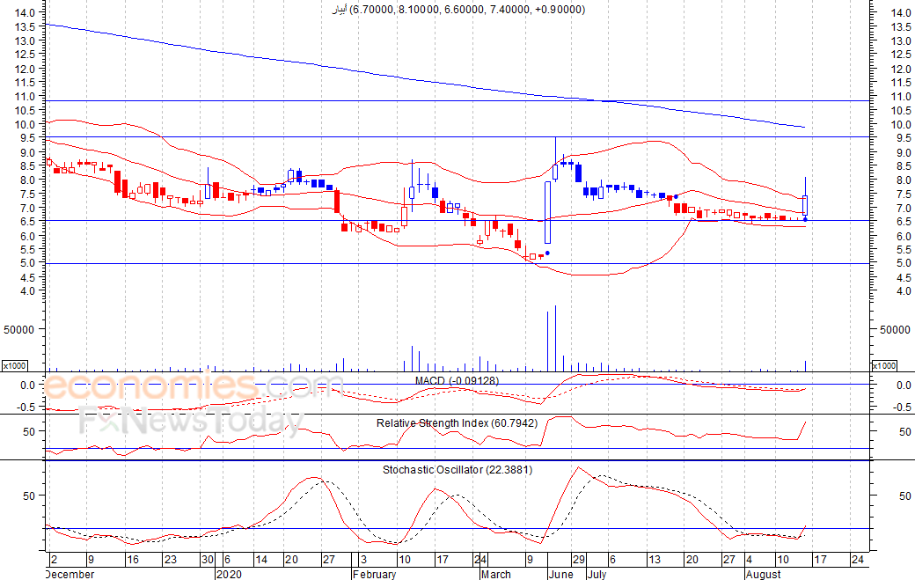Click 5.0 on the right price axis
Viewport: 915px width, 580px height.
[904, 263]
